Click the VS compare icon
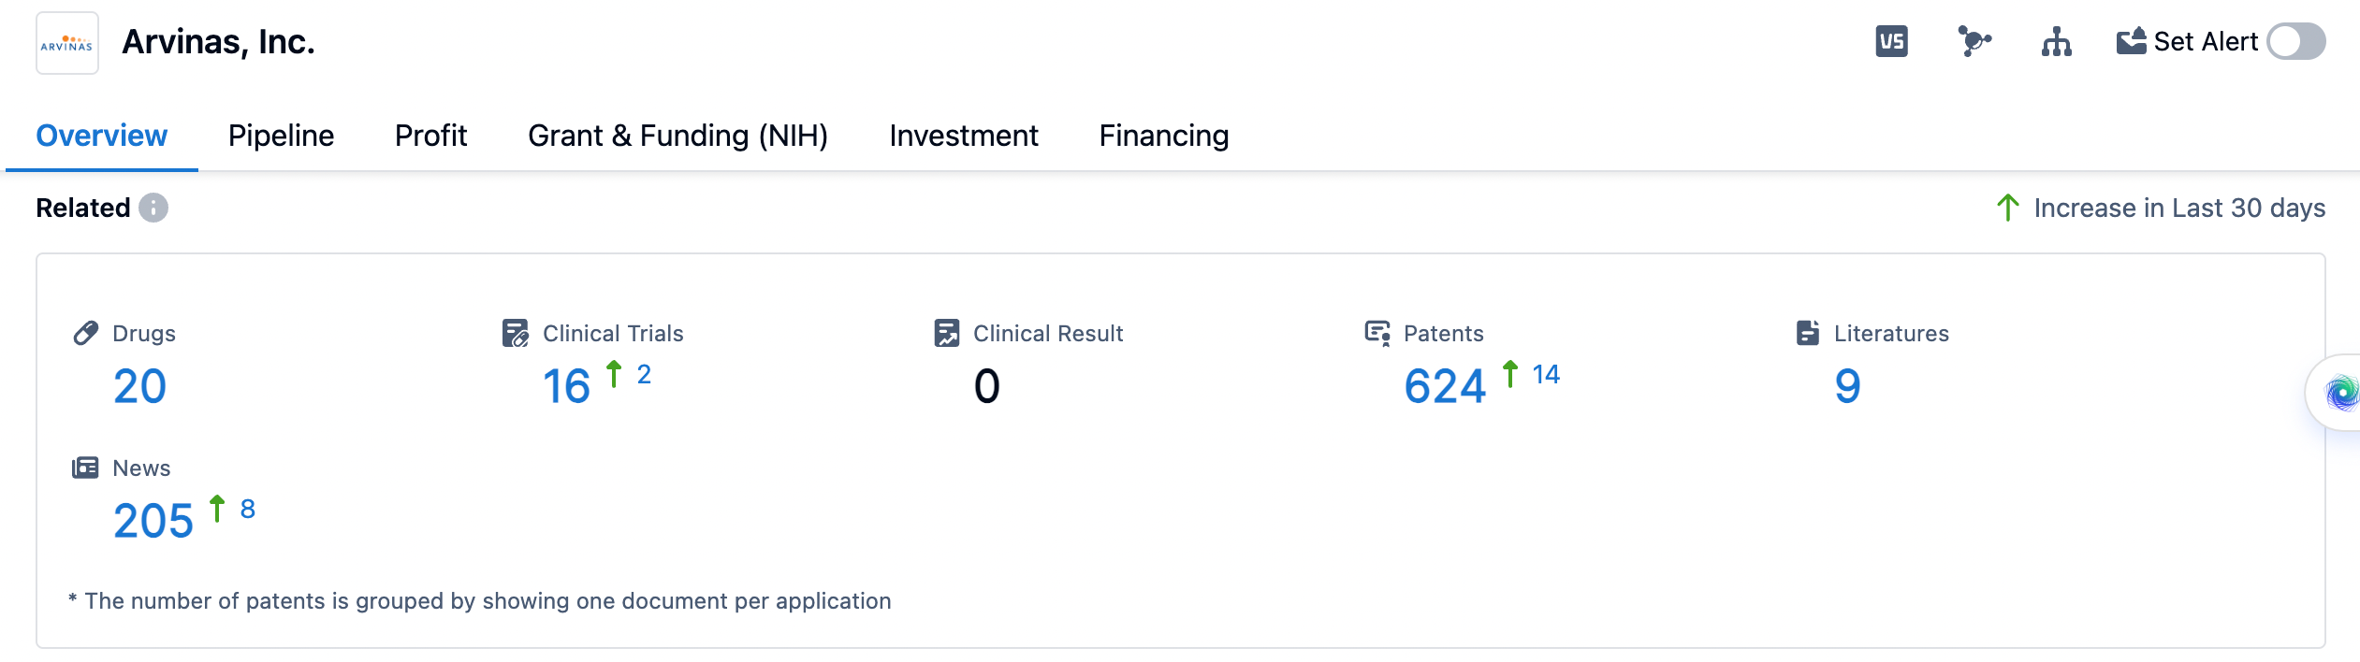 pyautogui.click(x=1891, y=42)
